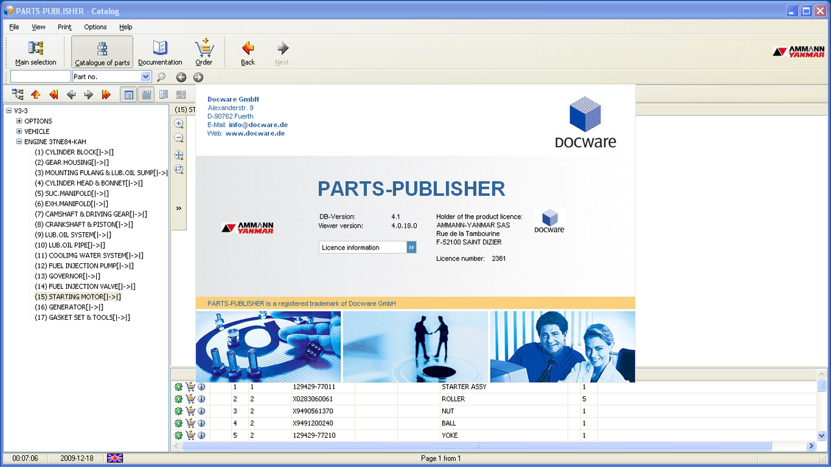Select (4) CYLINDER HEAD & BONNET
Image resolution: width=831 pixels, height=467 pixels.
(x=89, y=184)
